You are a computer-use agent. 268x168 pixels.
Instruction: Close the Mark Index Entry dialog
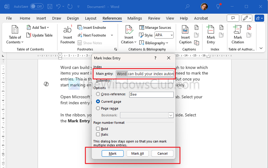click(x=168, y=58)
